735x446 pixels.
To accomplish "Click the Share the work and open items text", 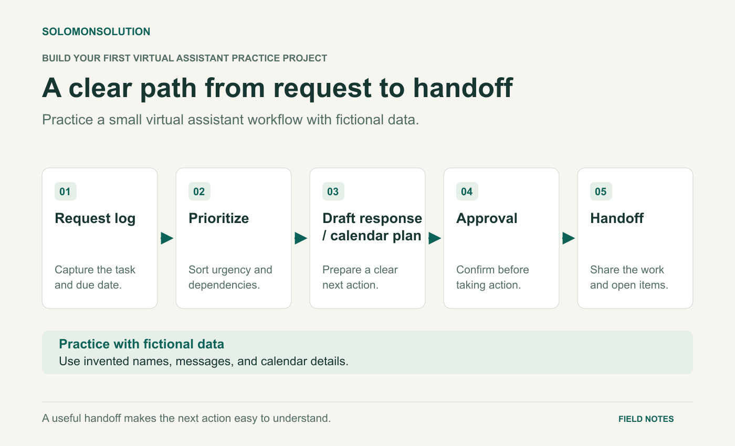I will click(x=629, y=278).
